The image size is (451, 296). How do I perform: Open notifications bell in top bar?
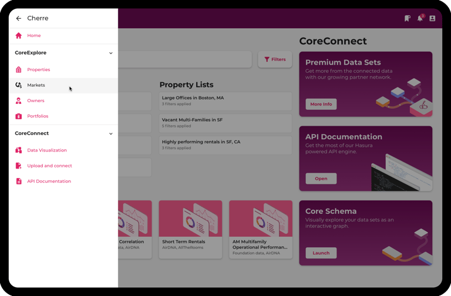(x=420, y=19)
